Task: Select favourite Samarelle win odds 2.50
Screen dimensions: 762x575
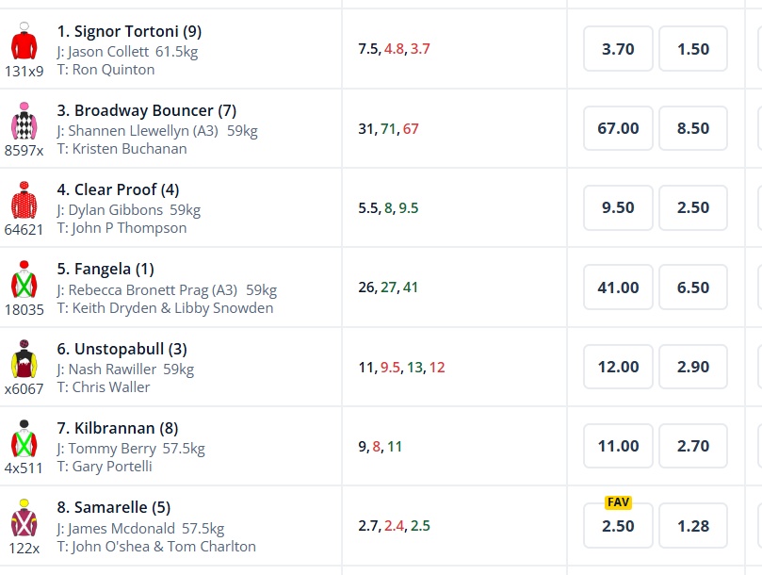Action: (618, 525)
